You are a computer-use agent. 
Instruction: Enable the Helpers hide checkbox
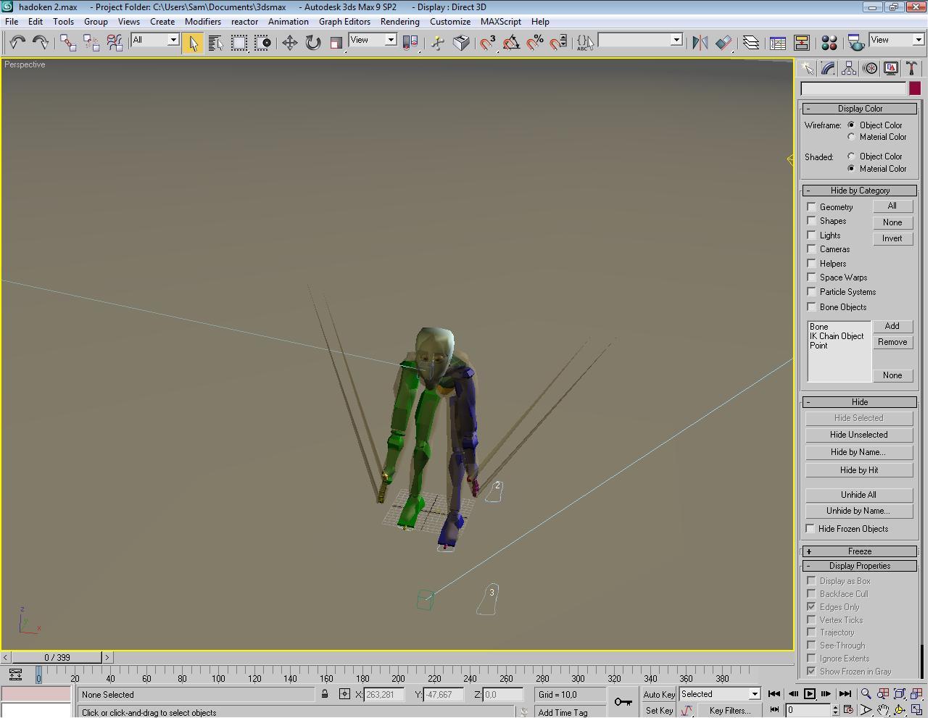(x=812, y=264)
